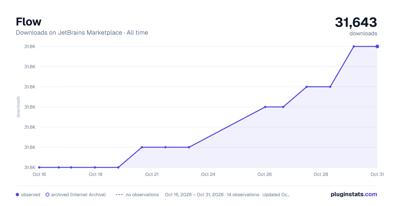This screenshot has width=393, height=206.
Task: Click the archived (Internet Archive) legend label
Action: (78, 195)
